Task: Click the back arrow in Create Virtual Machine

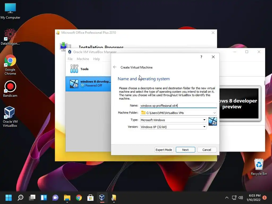Action: coord(115,67)
